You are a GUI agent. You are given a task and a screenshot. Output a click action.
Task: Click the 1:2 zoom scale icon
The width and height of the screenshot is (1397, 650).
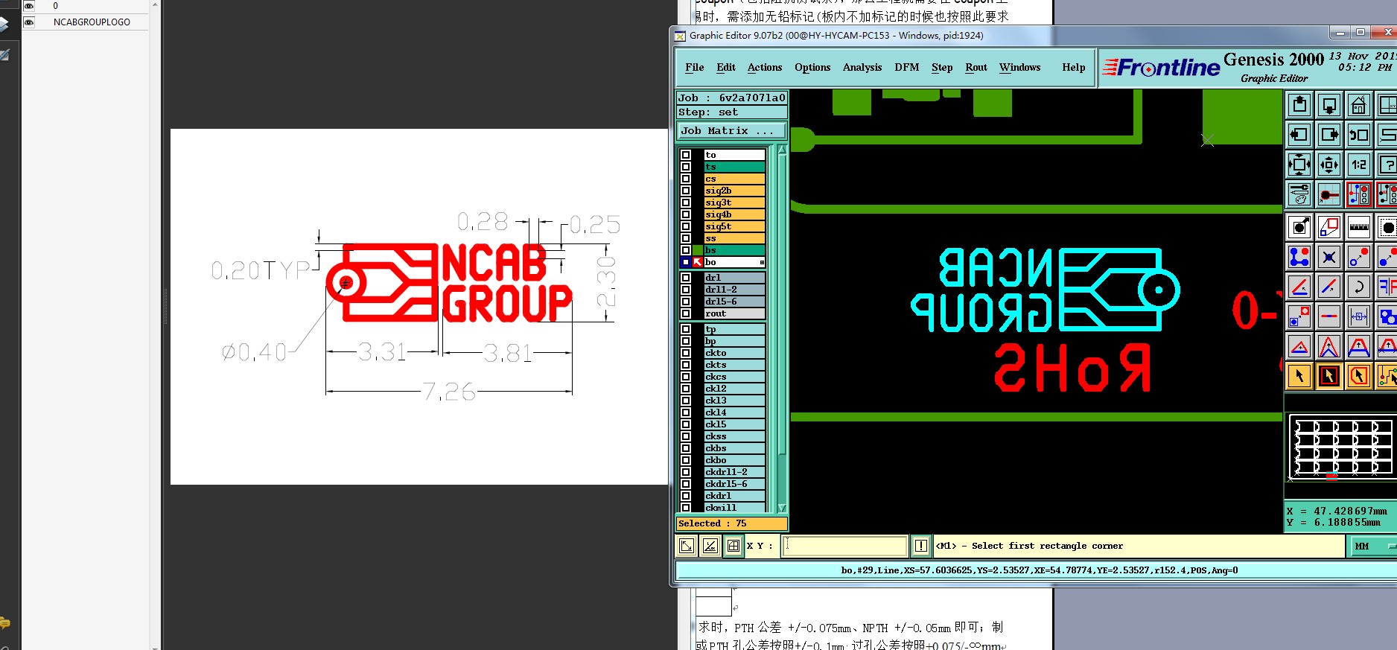[1359, 165]
